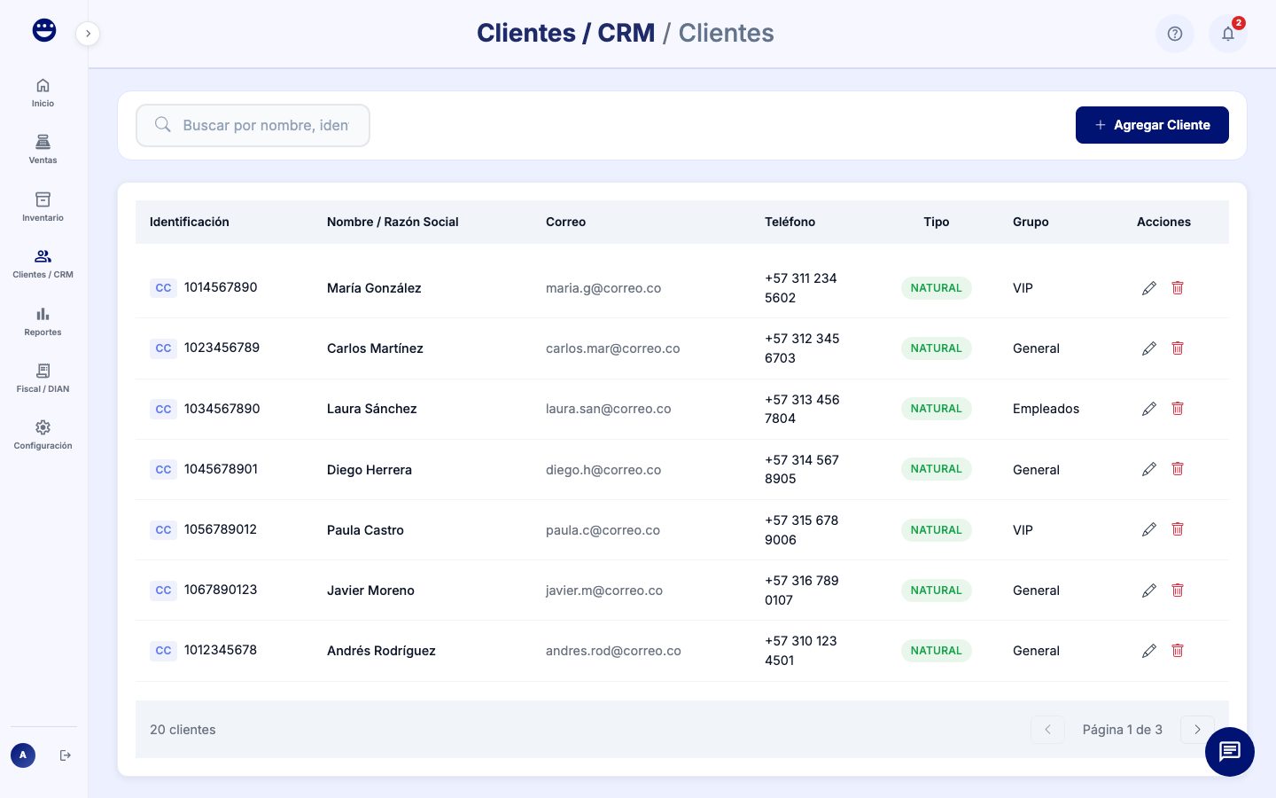Open Inicio from the navigation menu

(43, 85)
